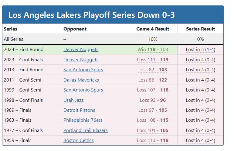The width and height of the screenshot is (234, 151).
Task: Open the Philadelphia 76ers link
Action: [83, 120]
